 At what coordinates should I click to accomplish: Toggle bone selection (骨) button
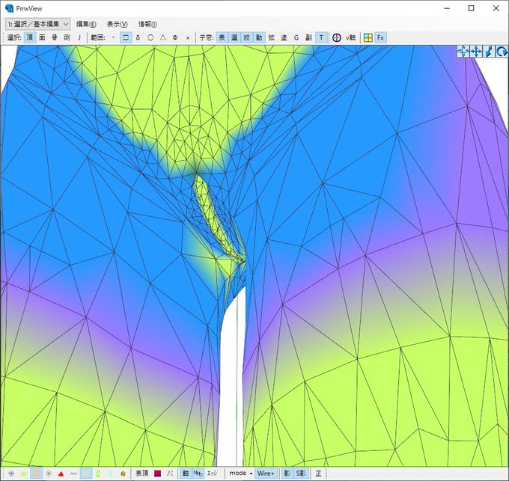(55, 37)
